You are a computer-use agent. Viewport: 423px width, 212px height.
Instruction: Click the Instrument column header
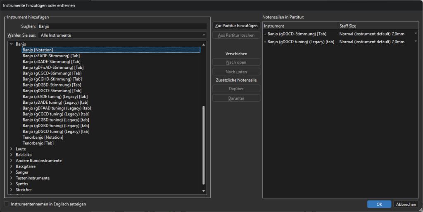pos(300,26)
